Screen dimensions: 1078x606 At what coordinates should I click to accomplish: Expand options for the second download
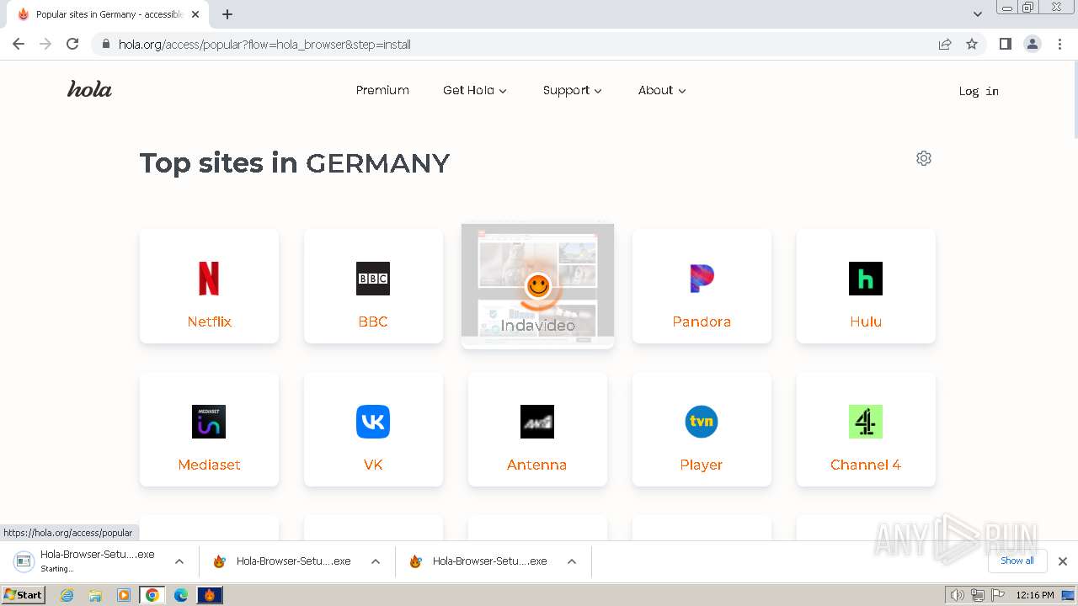[x=376, y=561]
